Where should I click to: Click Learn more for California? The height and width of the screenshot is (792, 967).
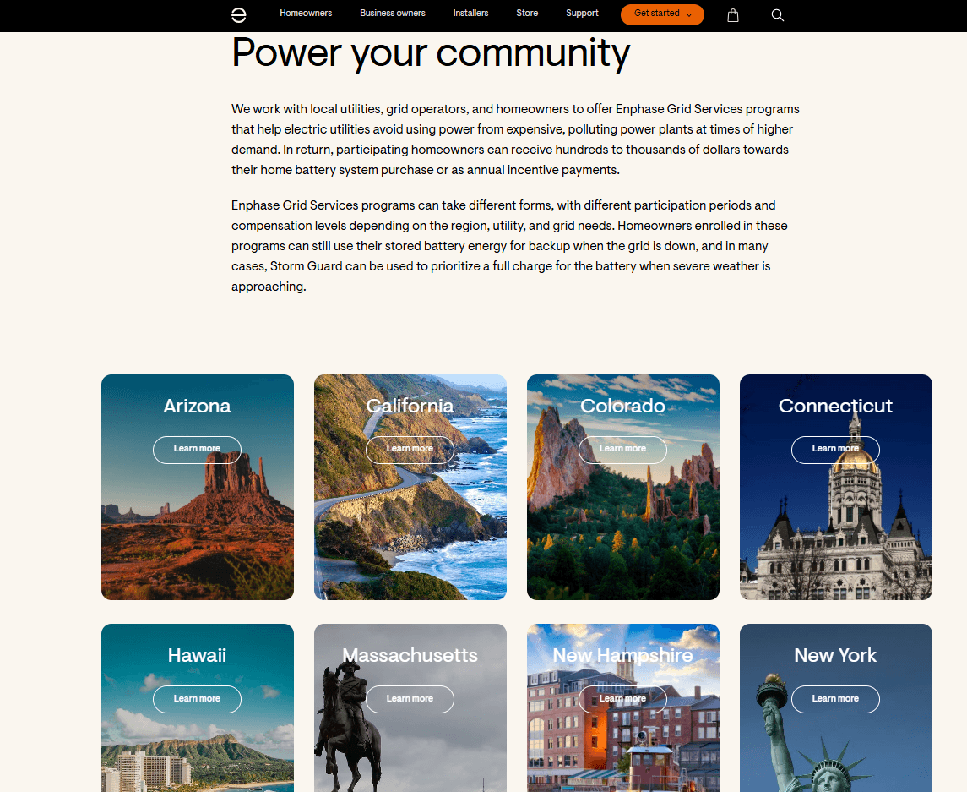pyautogui.click(x=410, y=450)
